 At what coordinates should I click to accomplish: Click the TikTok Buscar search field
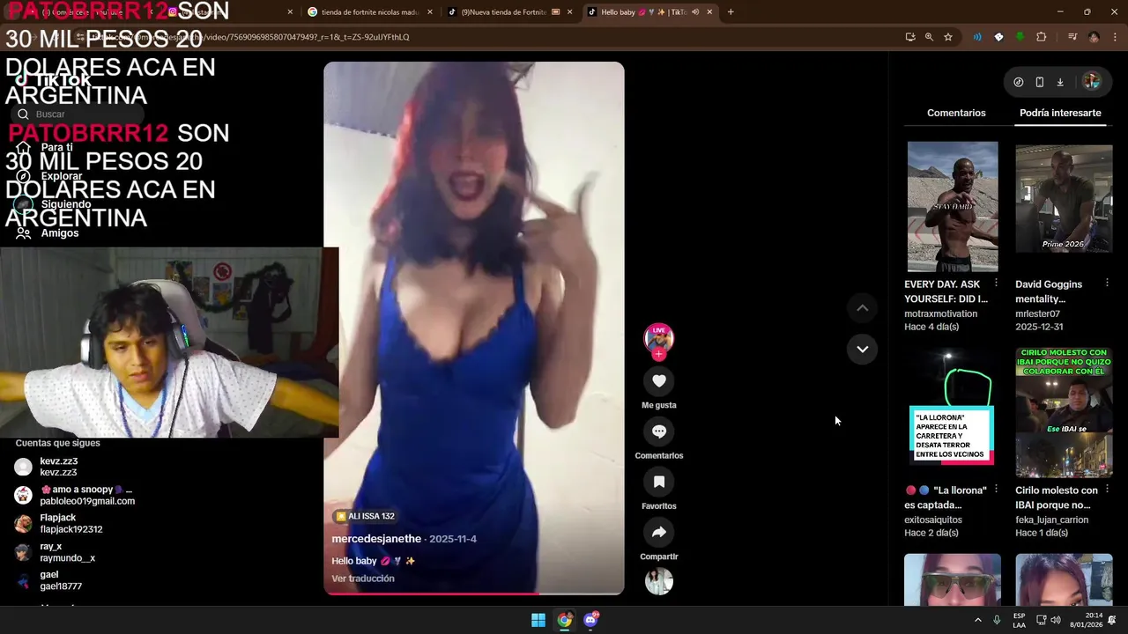click(79, 114)
